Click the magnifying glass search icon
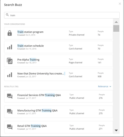Viewport: 124px width, 137px height. [x=7, y=15]
